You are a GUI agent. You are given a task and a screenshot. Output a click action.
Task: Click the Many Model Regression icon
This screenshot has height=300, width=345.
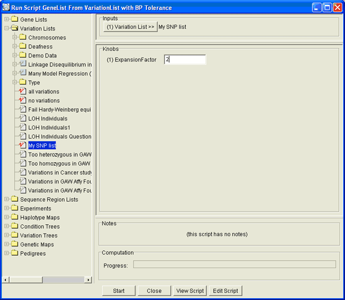(22, 73)
